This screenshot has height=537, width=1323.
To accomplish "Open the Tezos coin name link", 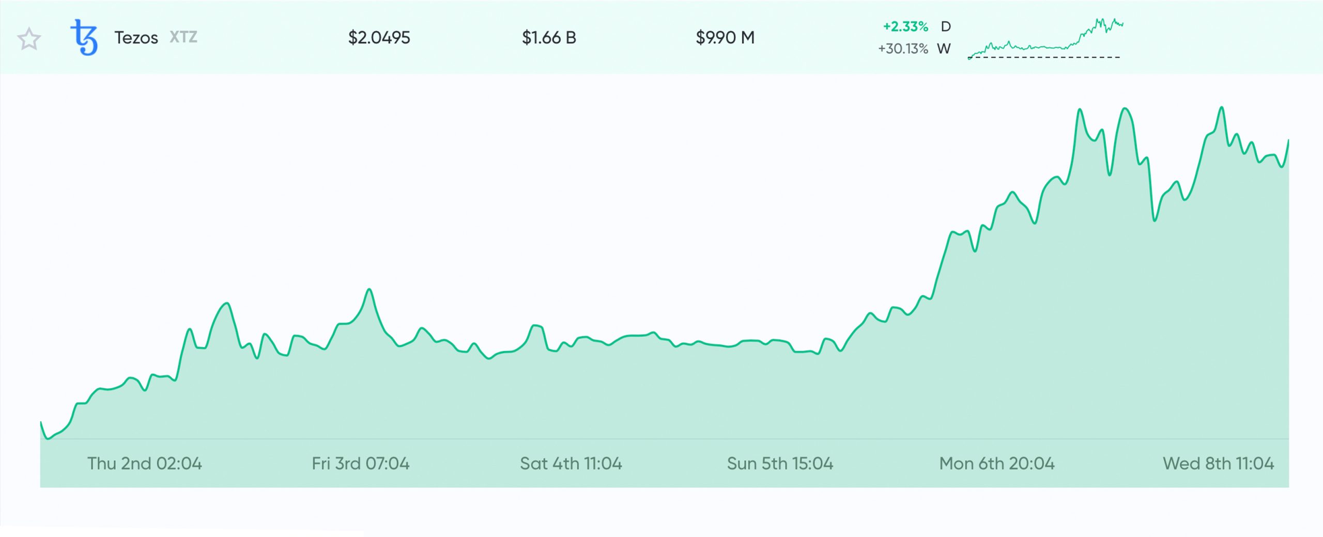I will click(136, 38).
